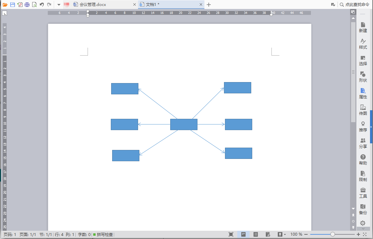Click the side panel settings gear
Image resolution: width=373 pixels, height=239 pixels.
362,223
